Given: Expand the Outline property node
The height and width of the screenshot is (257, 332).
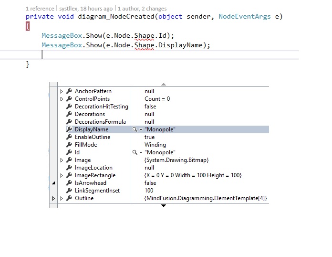Looking at the screenshot, I should (62, 198).
